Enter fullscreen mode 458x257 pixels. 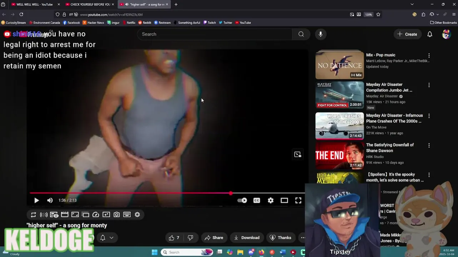[x=298, y=200]
